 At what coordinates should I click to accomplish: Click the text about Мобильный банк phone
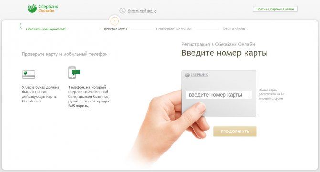pyautogui.click(x=89, y=97)
